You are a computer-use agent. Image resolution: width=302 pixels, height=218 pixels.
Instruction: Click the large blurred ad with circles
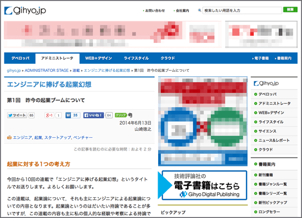(x=203, y=121)
